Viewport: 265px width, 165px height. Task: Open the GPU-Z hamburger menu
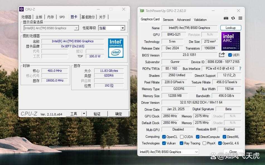pyautogui.click(x=240, y=18)
